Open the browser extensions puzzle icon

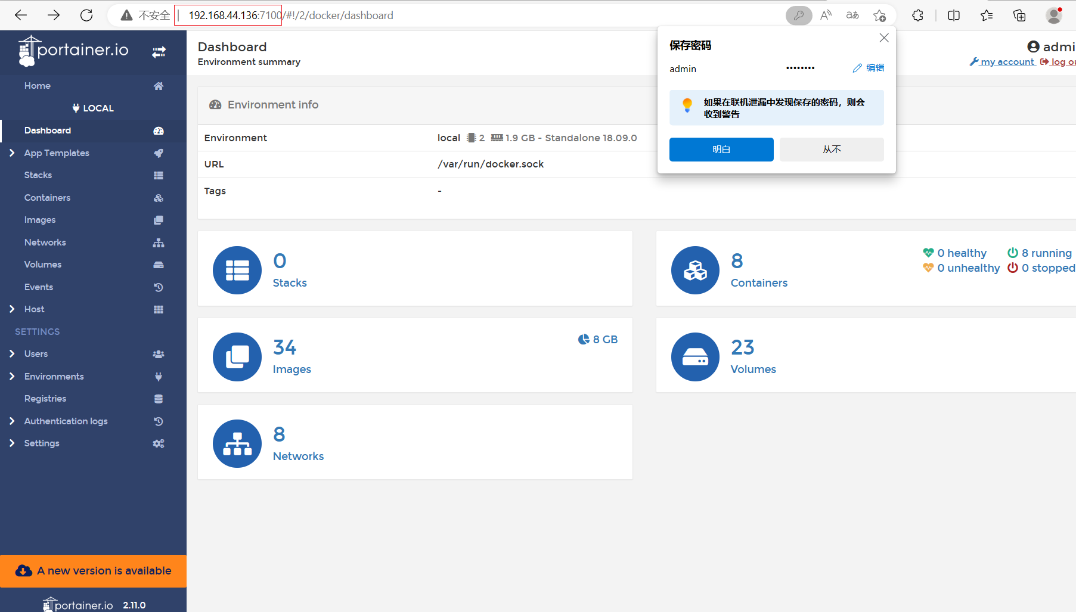point(918,15)
